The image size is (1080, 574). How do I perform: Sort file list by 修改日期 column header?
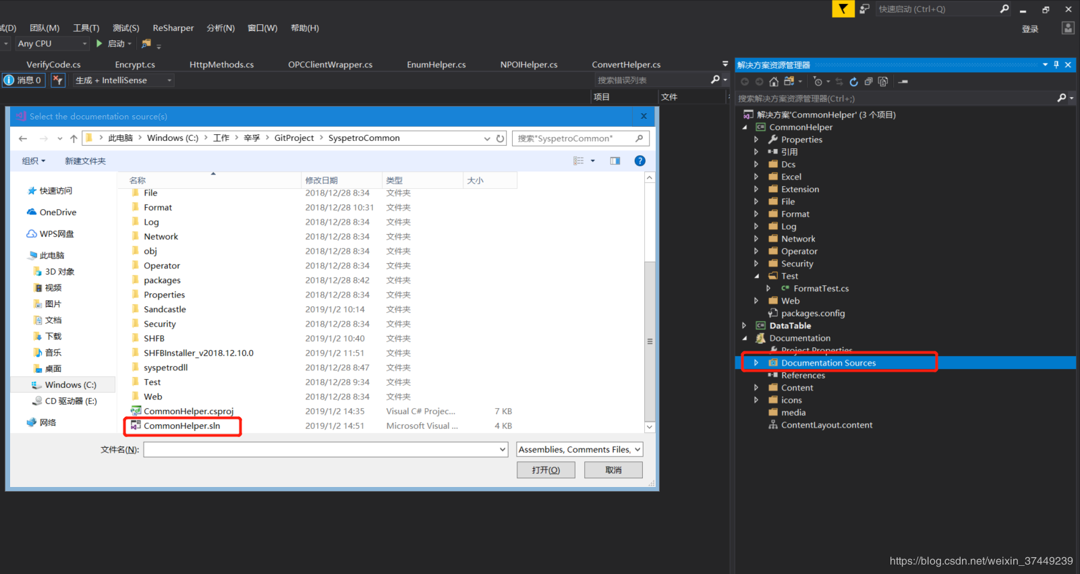pos(341,180)
